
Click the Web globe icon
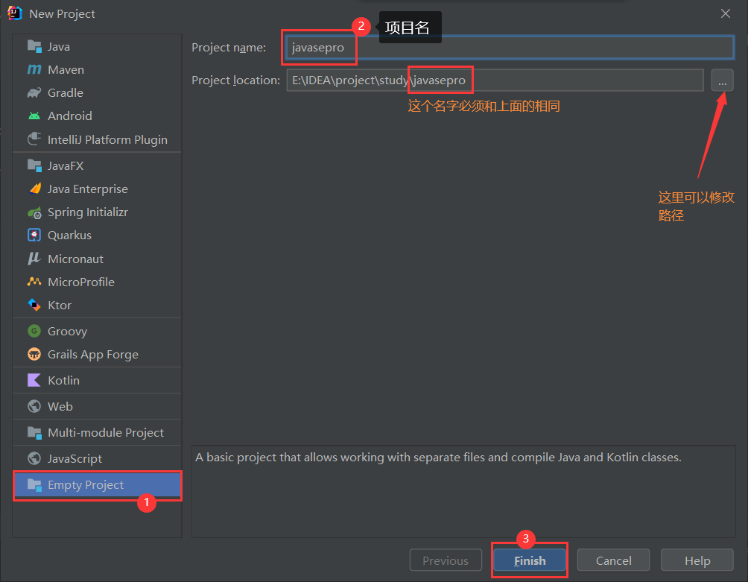click(34, 406)
